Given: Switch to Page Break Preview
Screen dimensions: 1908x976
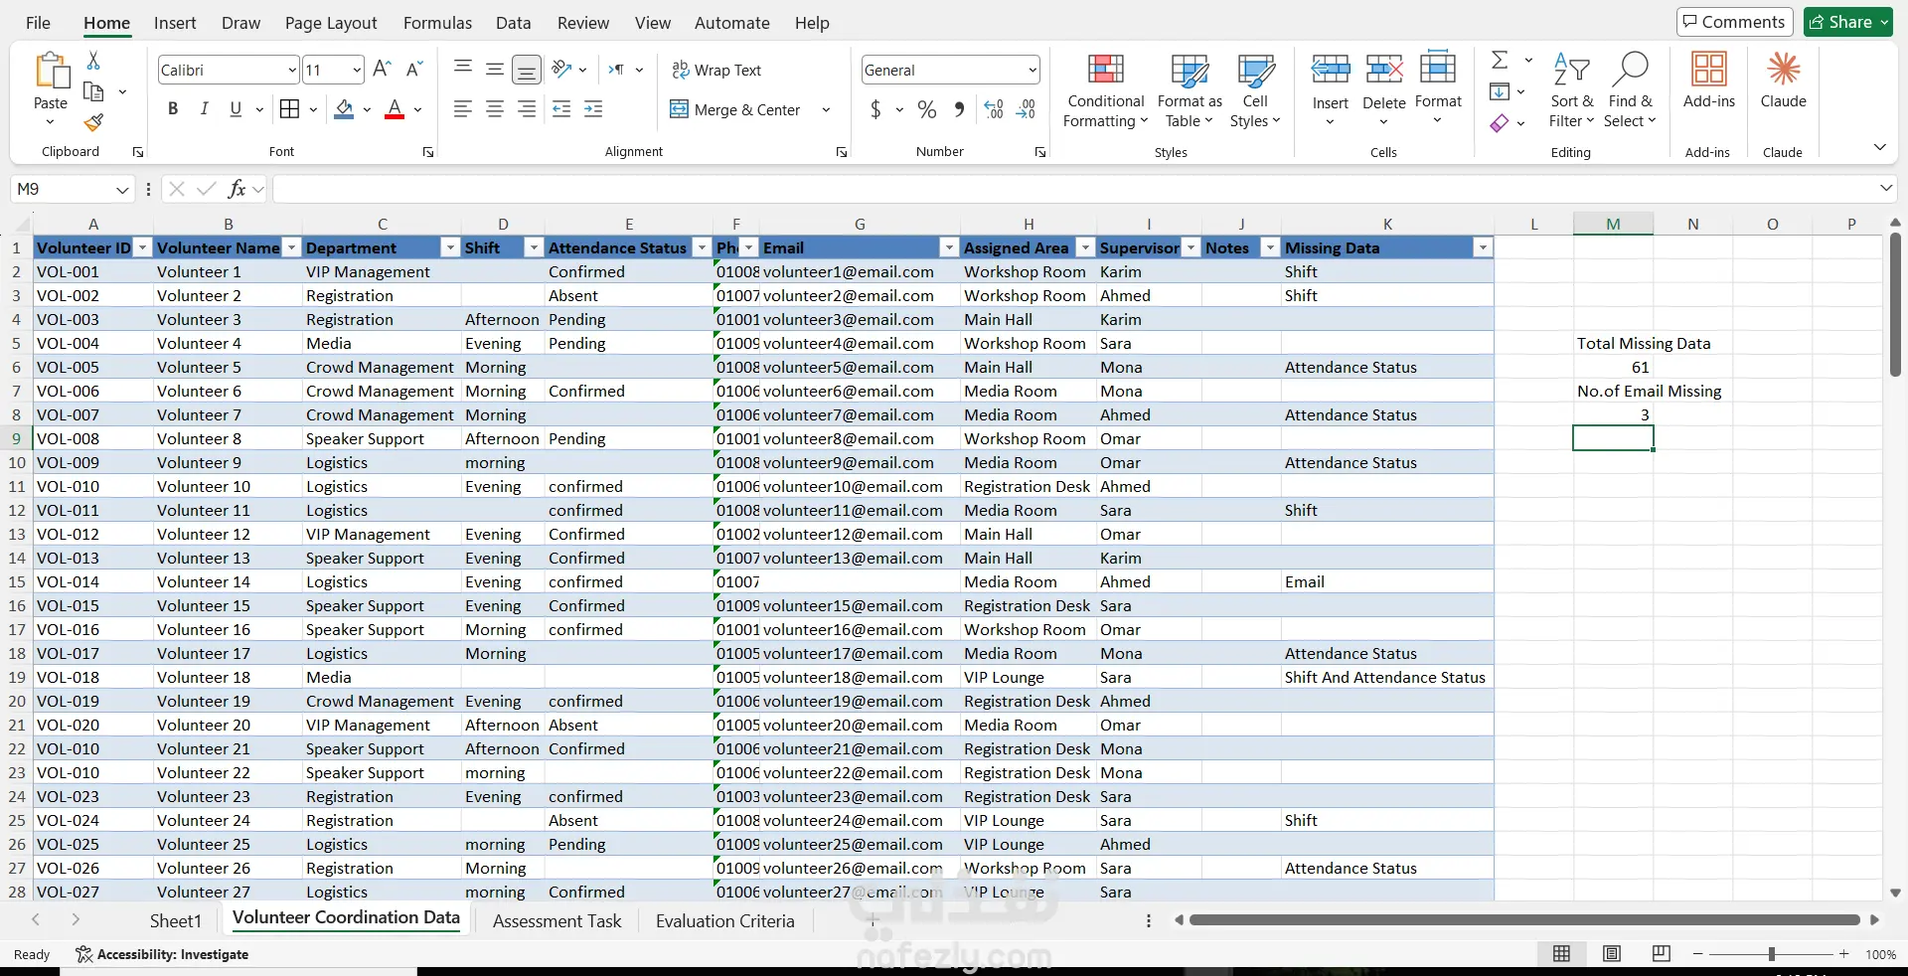Looking at the screenshot, I should (x=1662, y=954).
